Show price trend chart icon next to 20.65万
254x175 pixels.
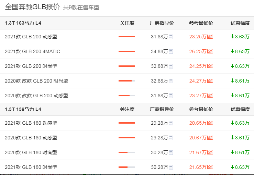click(x=210, y=123)
